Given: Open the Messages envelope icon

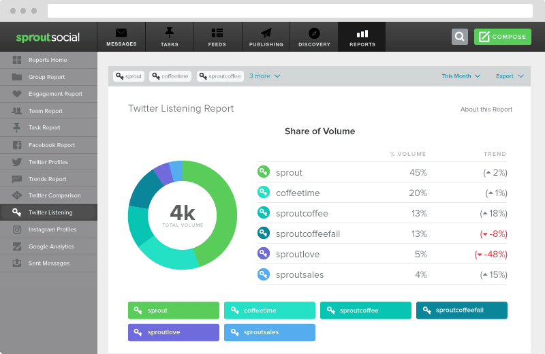Looking at the screenshot, I should [121, 33].
